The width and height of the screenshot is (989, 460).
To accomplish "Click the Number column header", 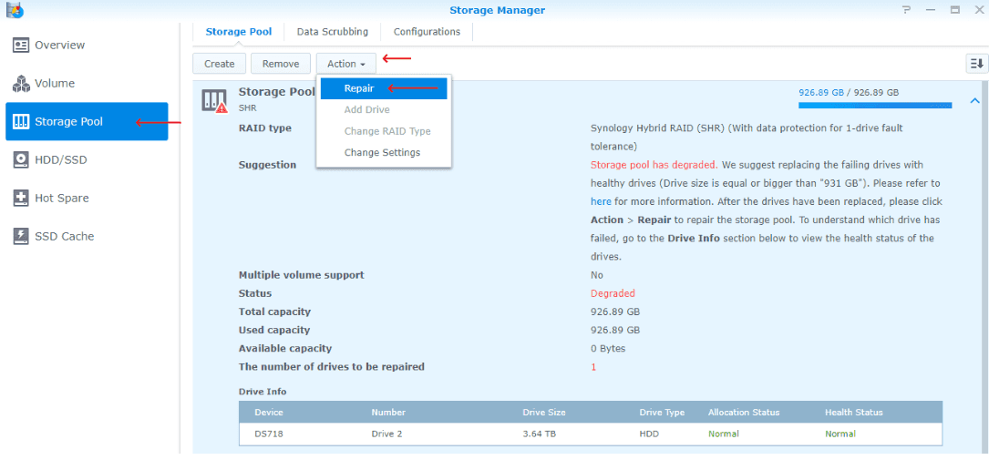I will (x=388, y=412).
